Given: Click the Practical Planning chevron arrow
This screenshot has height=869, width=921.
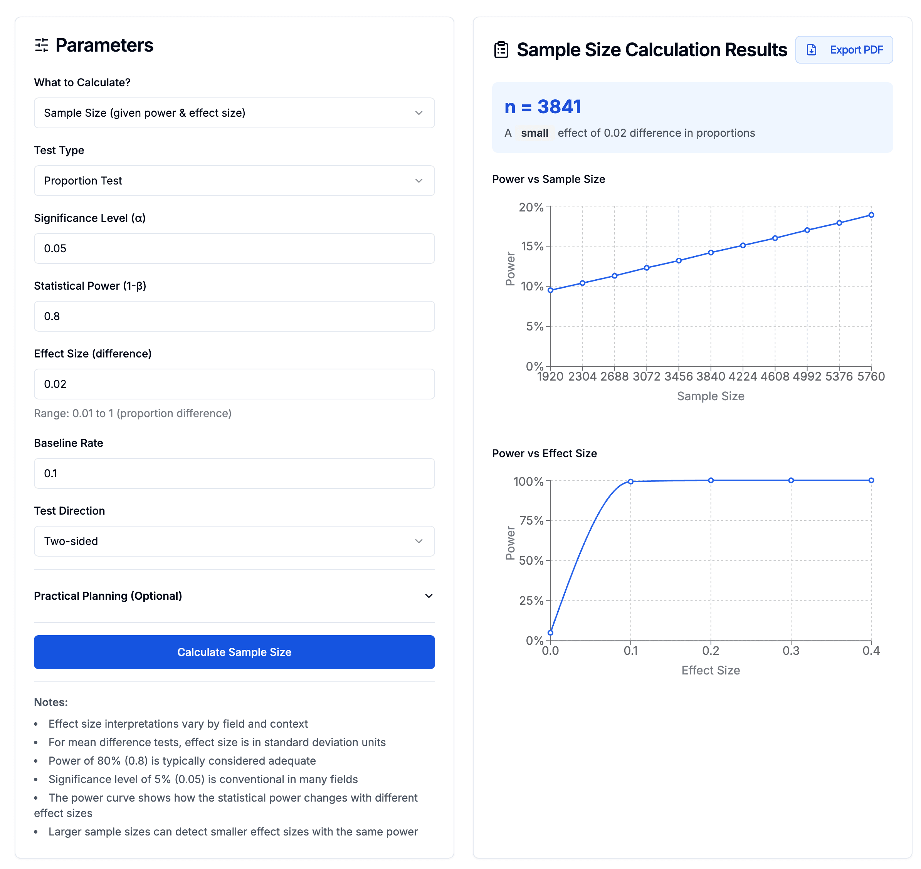Looking at the screenshot, I should [429, 596].
